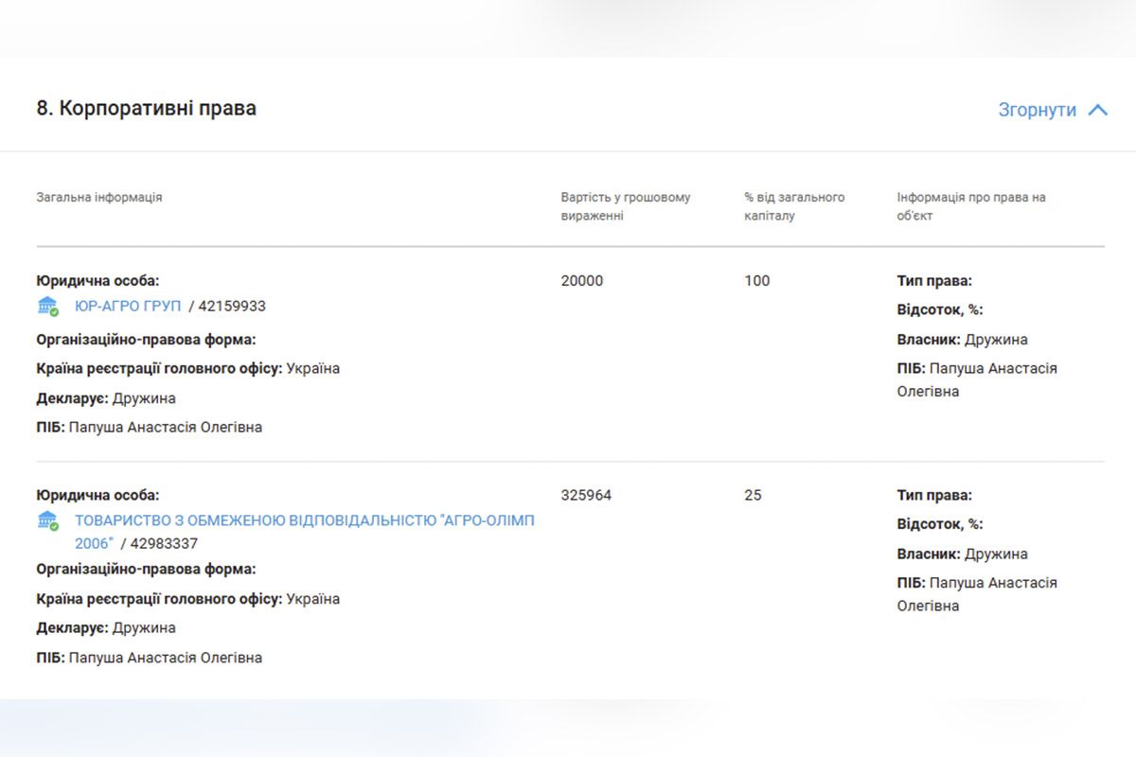Click the registration code 42159933
This screenshot has height=757, width=1136.
pos(232,306)
